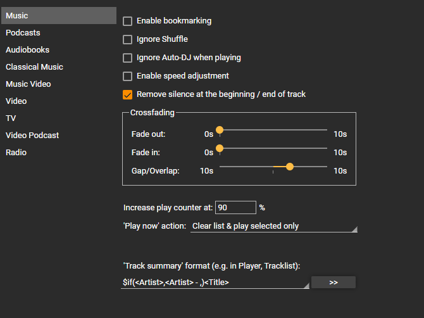Toggle the Ignore Shuffle checkbox

point(128,39)
